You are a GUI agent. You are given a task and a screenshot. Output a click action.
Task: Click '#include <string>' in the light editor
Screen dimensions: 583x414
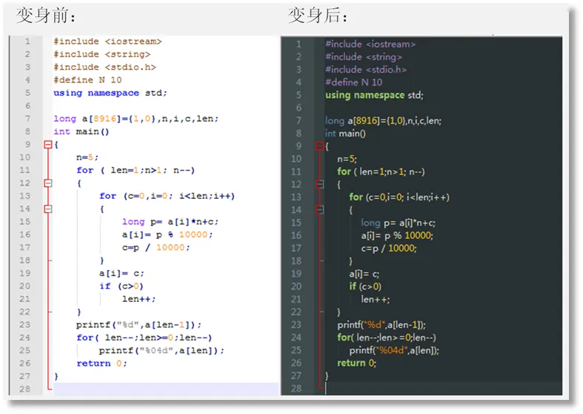[102, 54]
